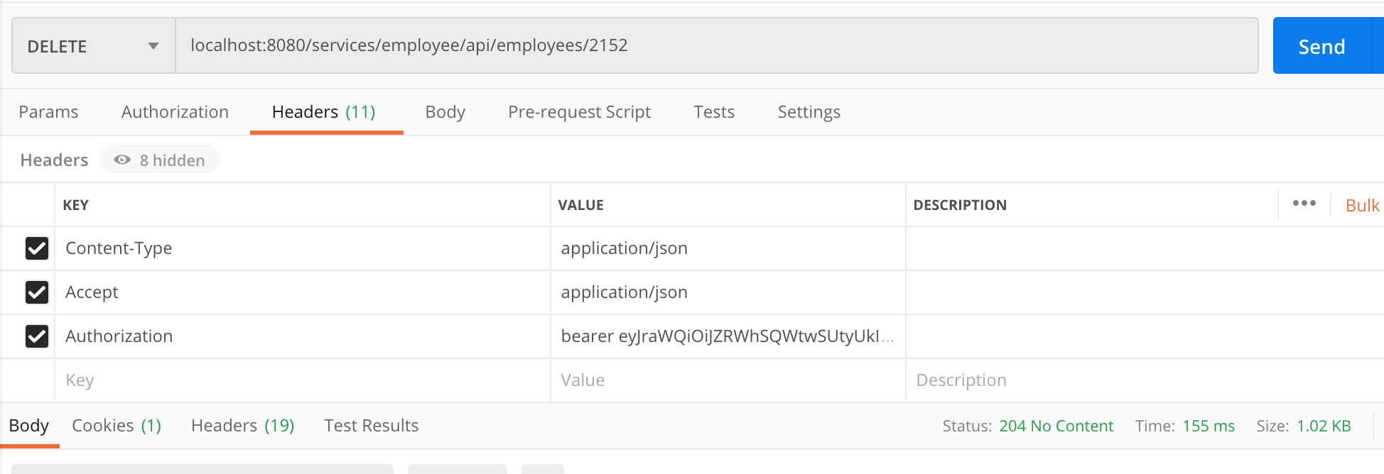Viewport: 1384px width, 474px height.
Task: Switch to the Params tab
Action: (48, 112)
